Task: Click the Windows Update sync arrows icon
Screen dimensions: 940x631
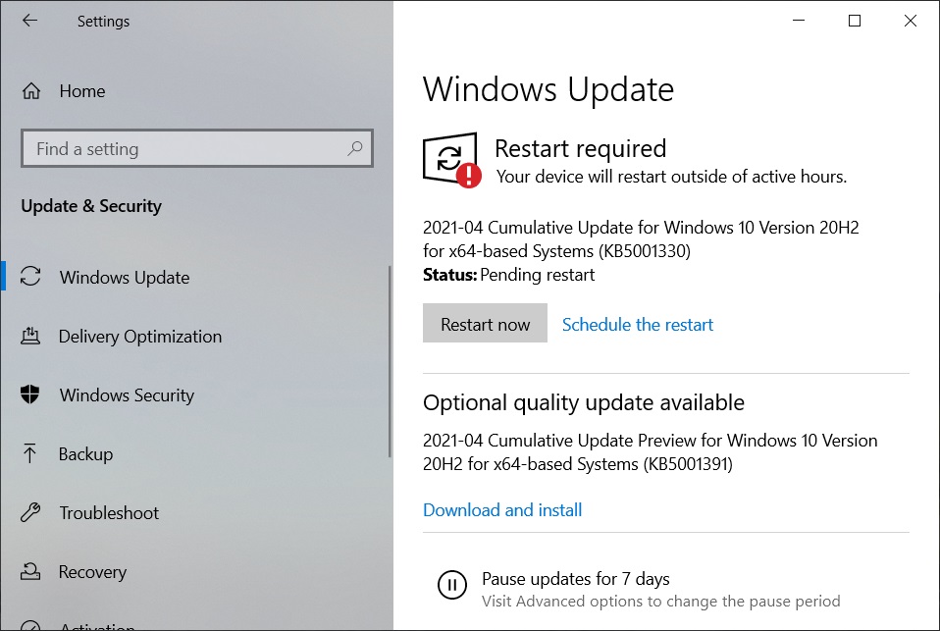Action: [x=30, y=277]
